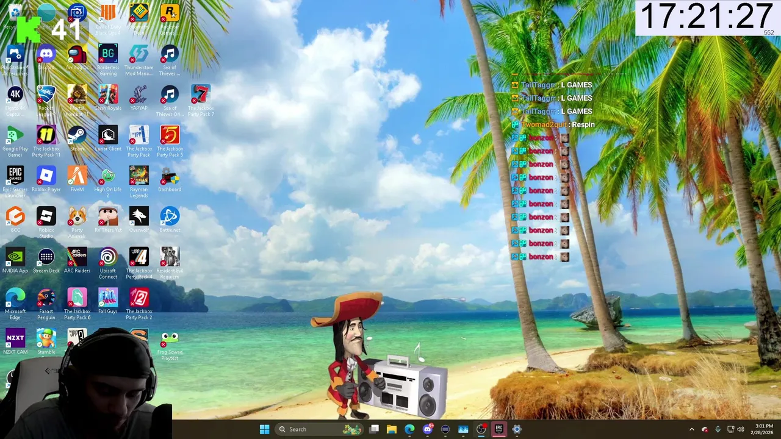Open the Rayman Legends desktop icon
This screenshot has width=781, height=439.
139,182
